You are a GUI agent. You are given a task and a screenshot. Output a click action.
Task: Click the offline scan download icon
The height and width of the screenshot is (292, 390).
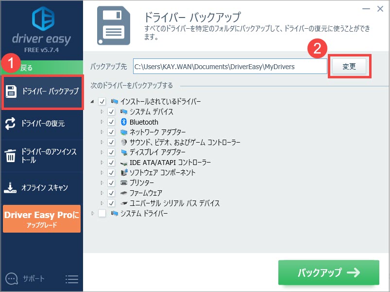(x=10, y=187)
